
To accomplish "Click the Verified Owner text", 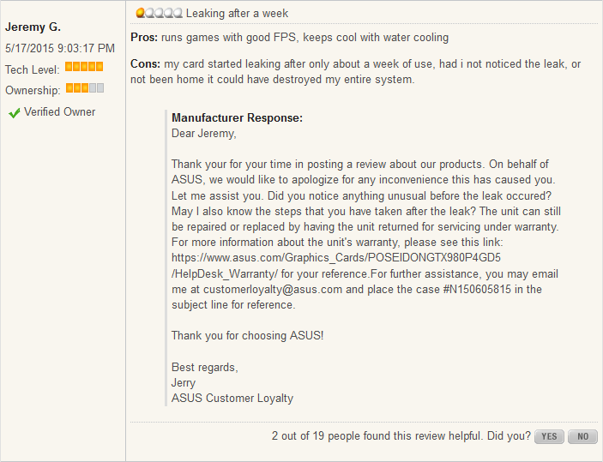I will [59, 112].
